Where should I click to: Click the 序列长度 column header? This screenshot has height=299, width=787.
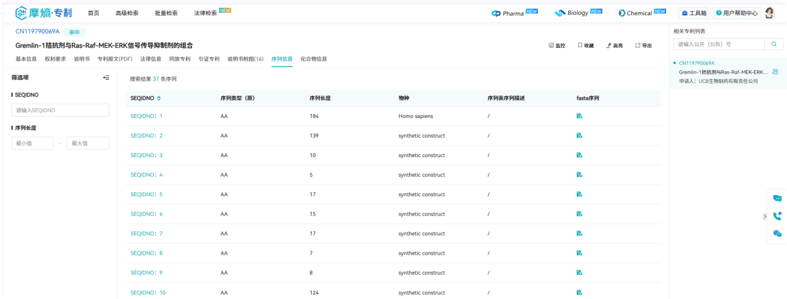[x=320, y=98]
